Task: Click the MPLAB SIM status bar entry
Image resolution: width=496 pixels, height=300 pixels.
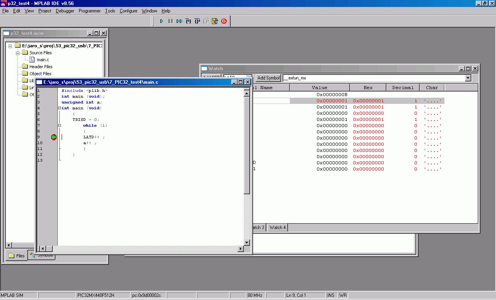Action: click(x=19, y=295)
